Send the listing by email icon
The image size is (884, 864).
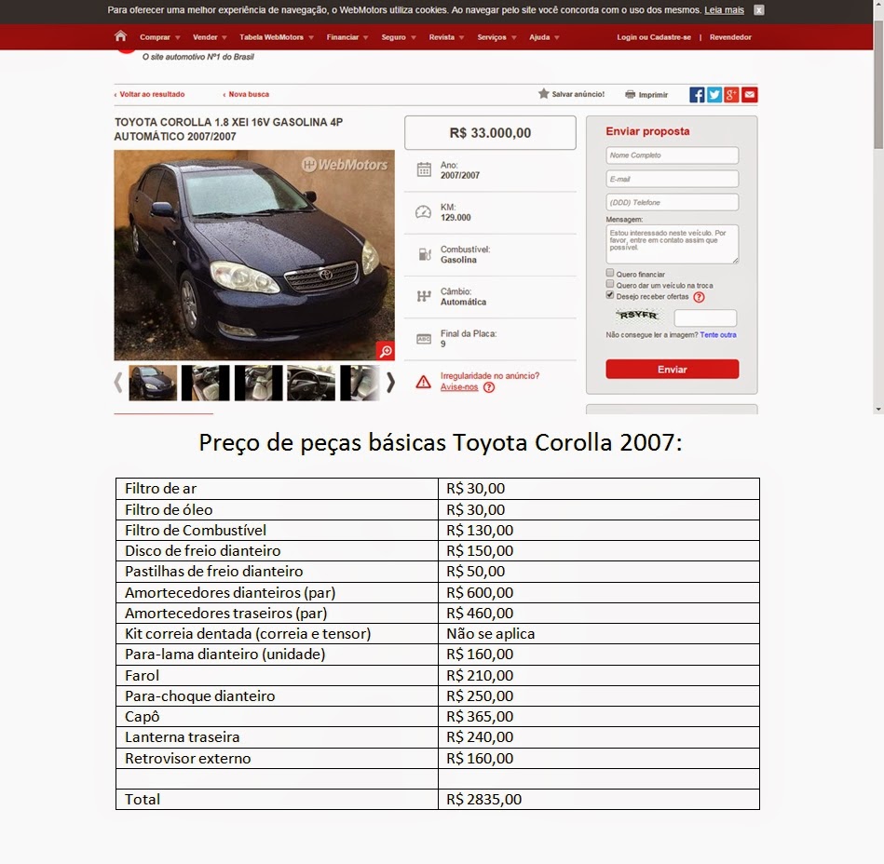click(x=749, y=95)
